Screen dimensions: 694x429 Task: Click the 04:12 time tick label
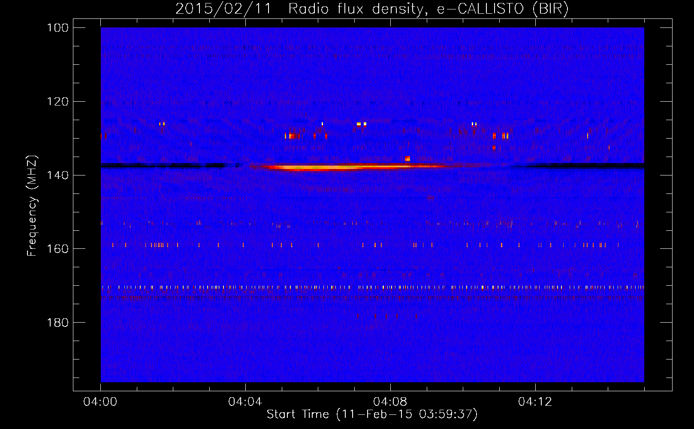pyautogui.click(x=535, y=402)
